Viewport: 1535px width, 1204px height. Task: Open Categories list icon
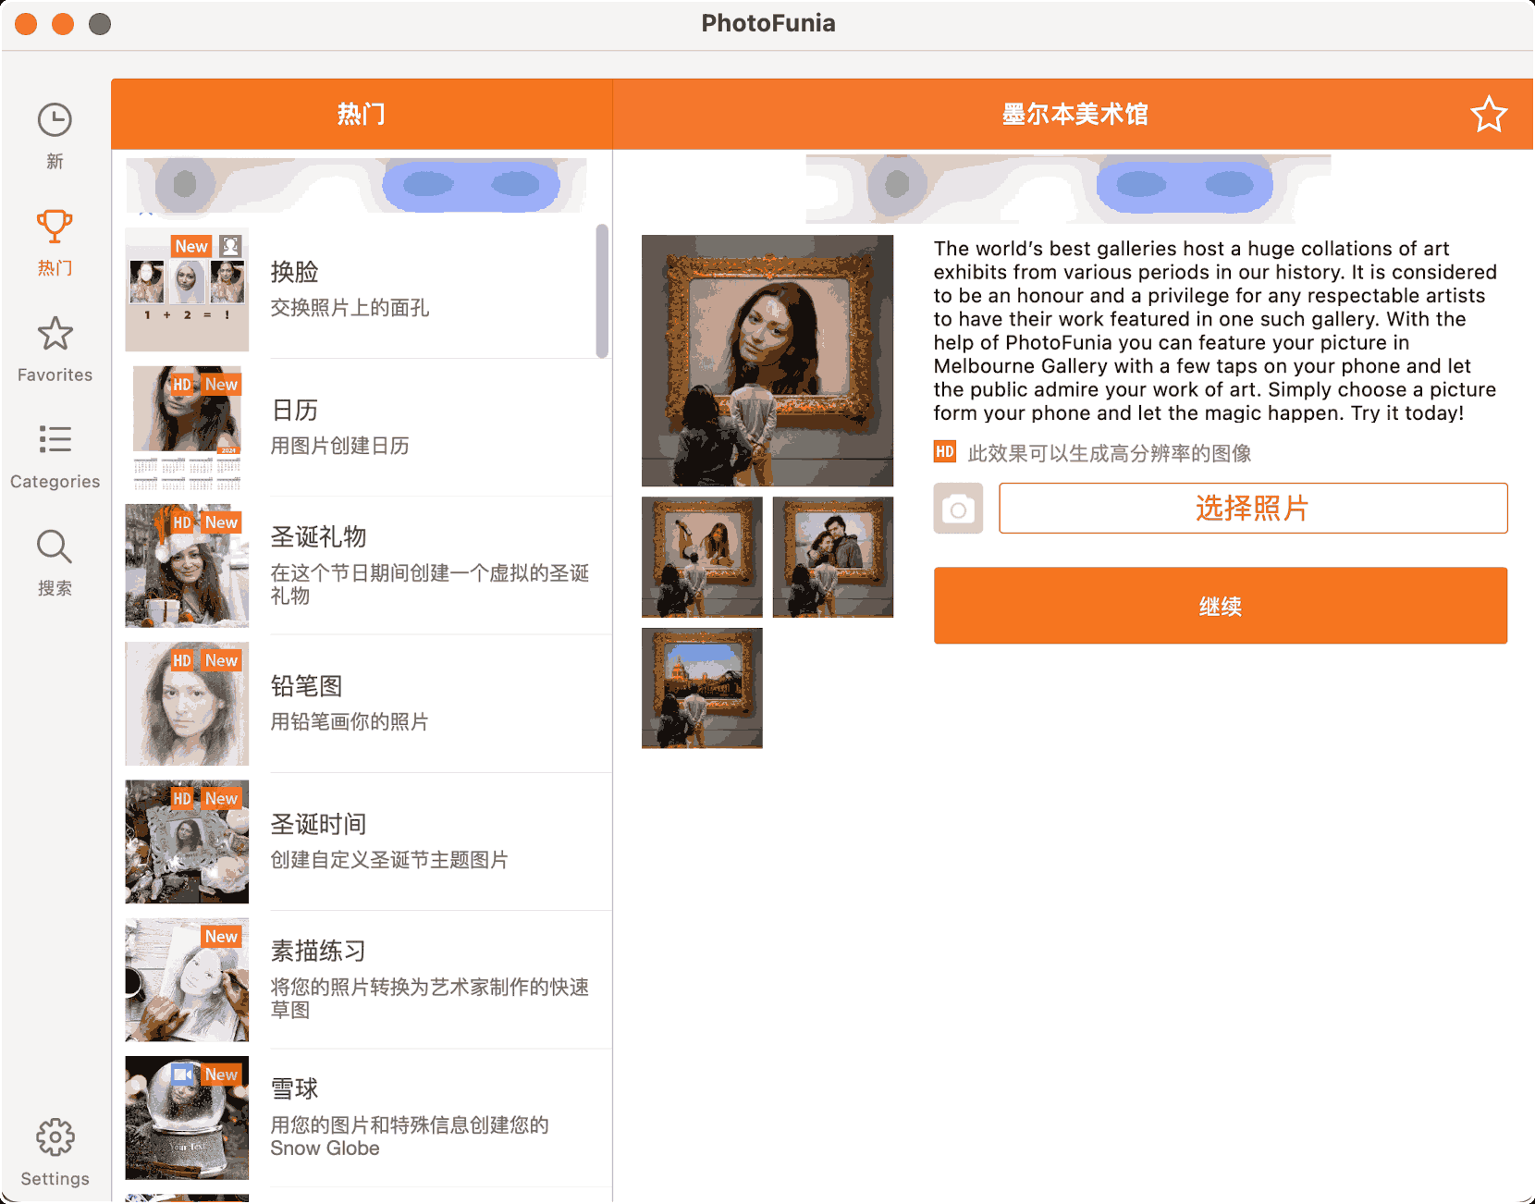[55, 439]
